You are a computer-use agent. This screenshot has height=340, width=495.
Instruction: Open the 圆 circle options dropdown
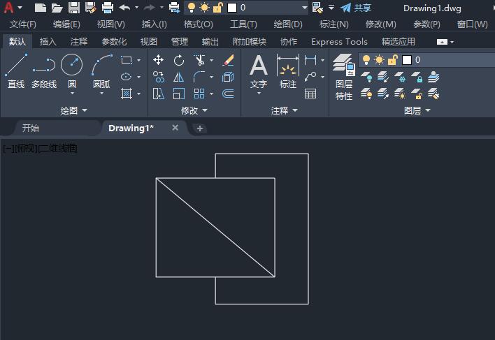[x=72, y=94]
